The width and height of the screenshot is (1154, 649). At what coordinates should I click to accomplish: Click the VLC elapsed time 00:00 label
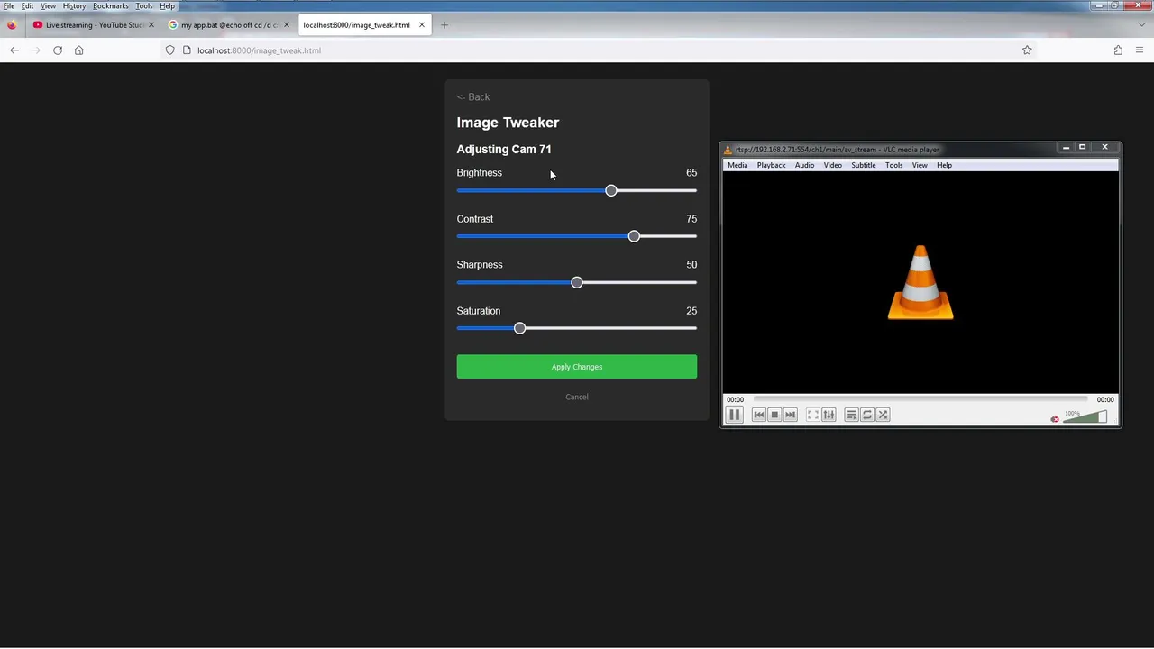[736, 399]
